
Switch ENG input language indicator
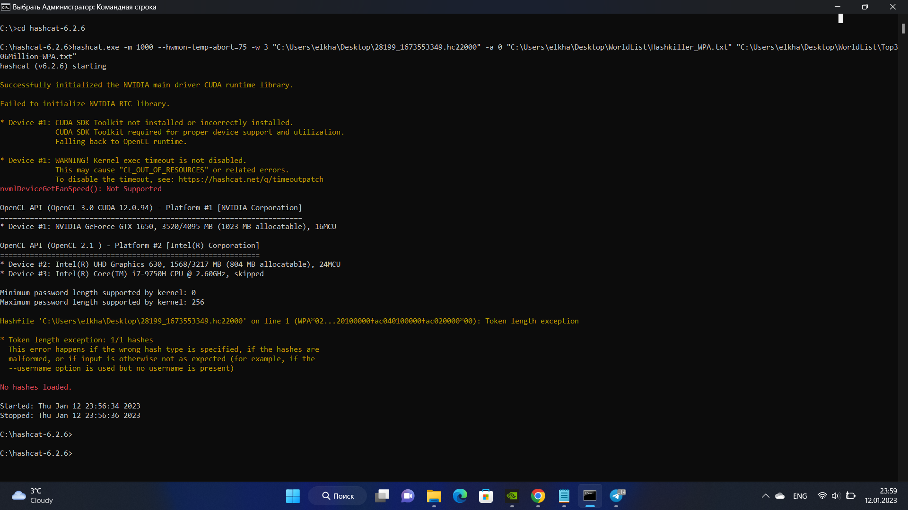click(800, 496)
